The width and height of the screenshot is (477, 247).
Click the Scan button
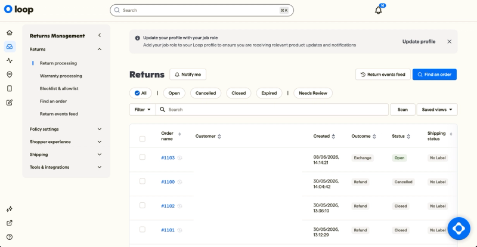coord(402,110)
